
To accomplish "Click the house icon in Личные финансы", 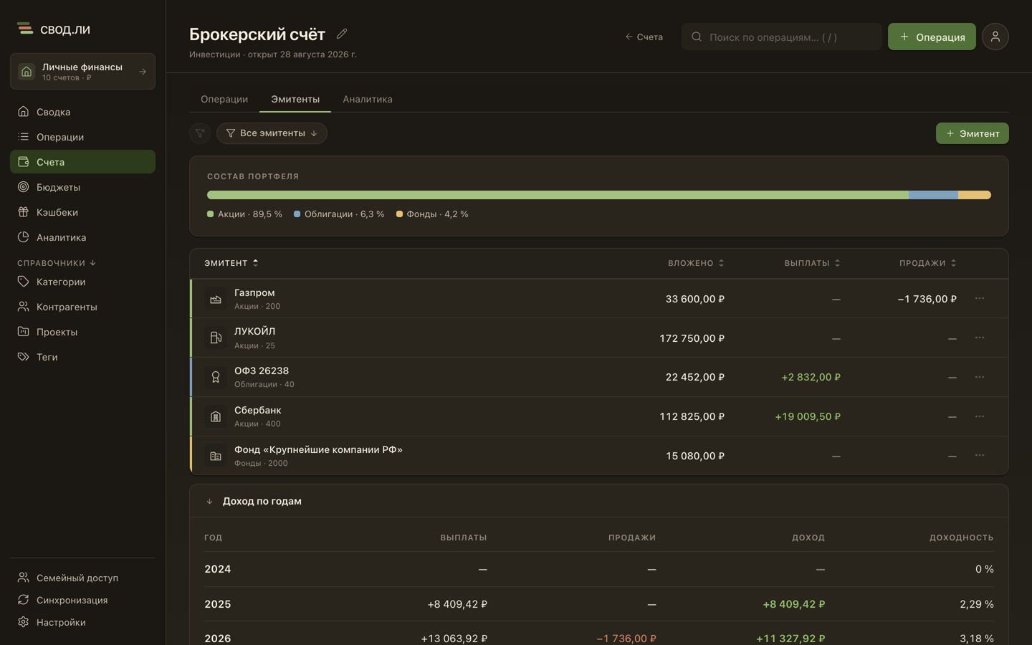I will (x=27, y=72).
